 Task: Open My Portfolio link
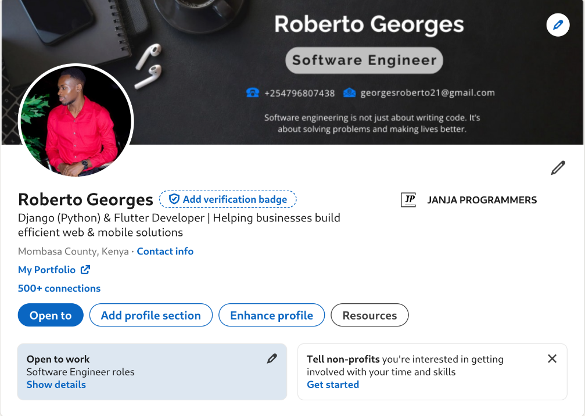point(46,269)
